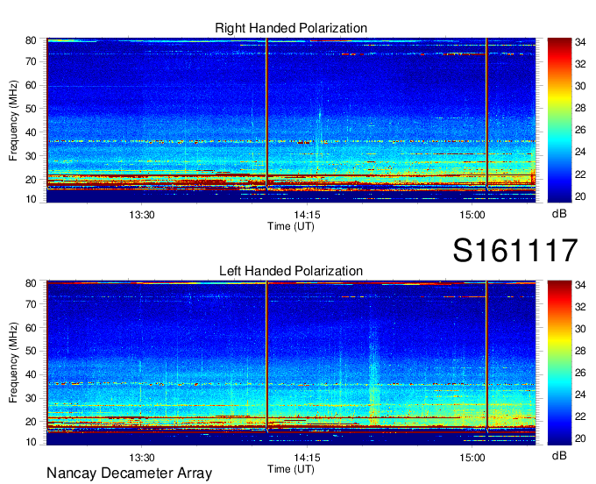
Task: Click the 20 MHz tick on Right Handed plot
Action: pyautogui.click(x=31, y=180)
